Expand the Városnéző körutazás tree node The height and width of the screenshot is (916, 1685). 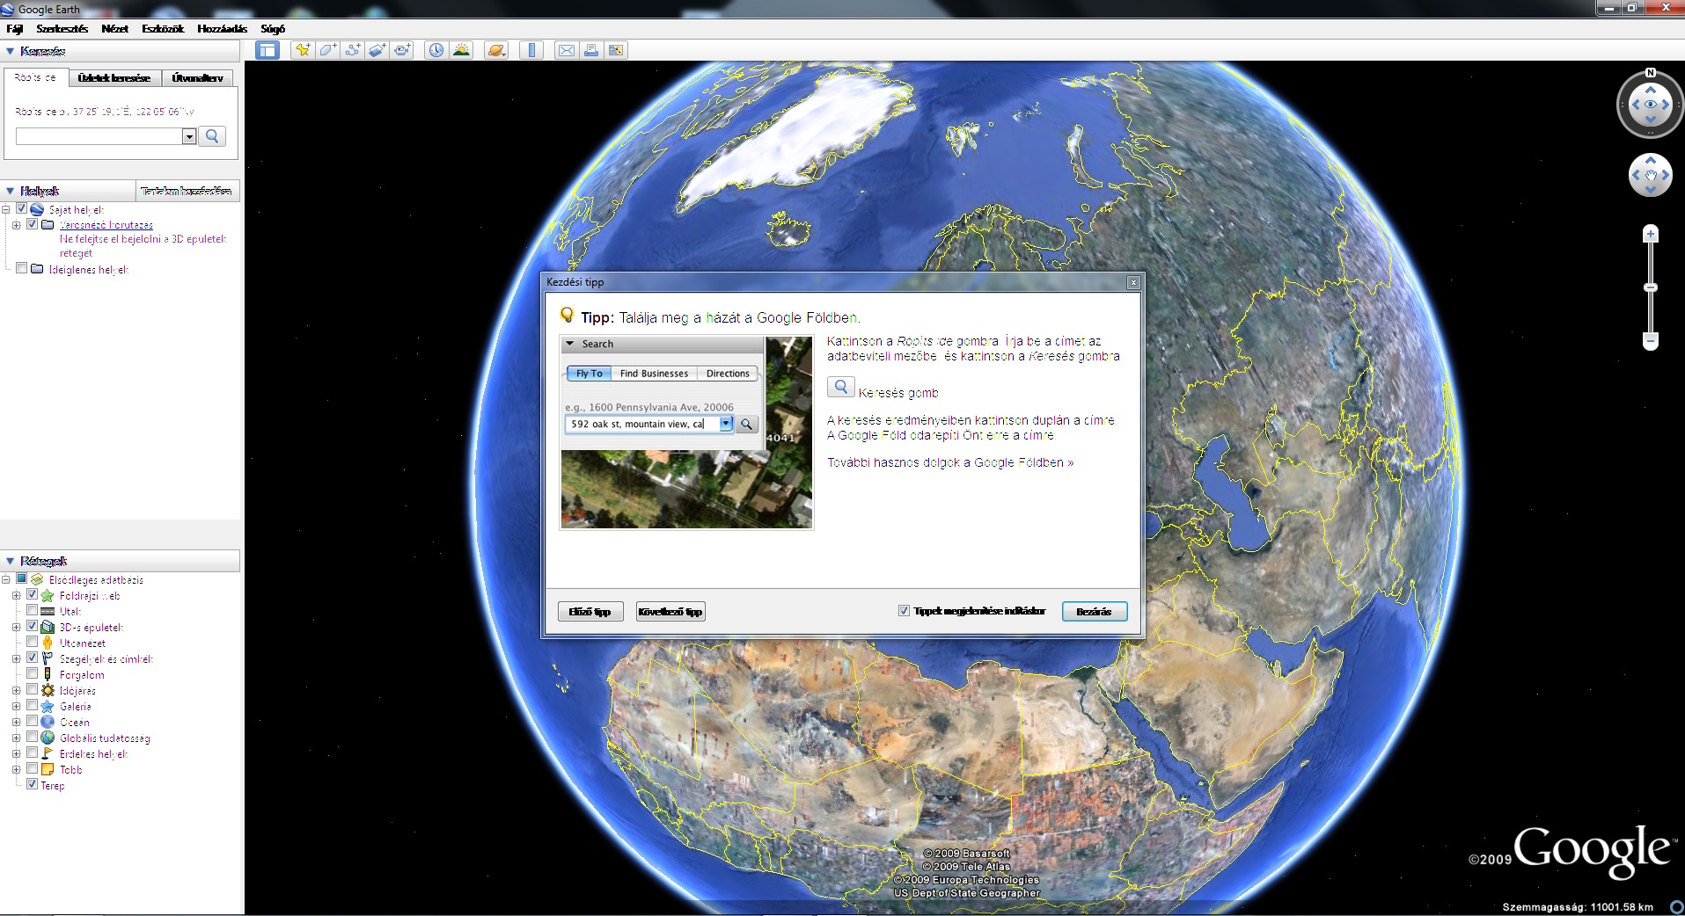click(17, 225)
